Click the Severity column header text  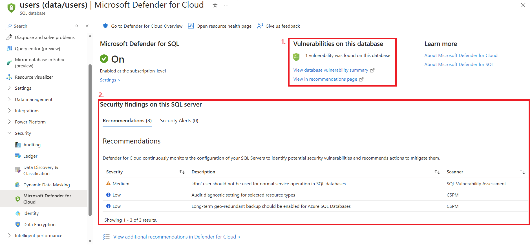tap(114, 172)
